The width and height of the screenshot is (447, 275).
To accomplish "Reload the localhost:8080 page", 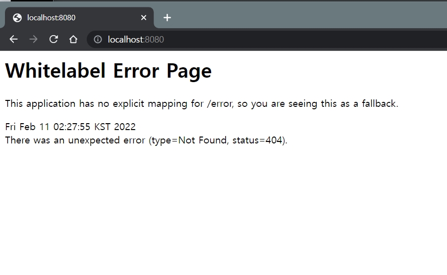I will 54,39.
